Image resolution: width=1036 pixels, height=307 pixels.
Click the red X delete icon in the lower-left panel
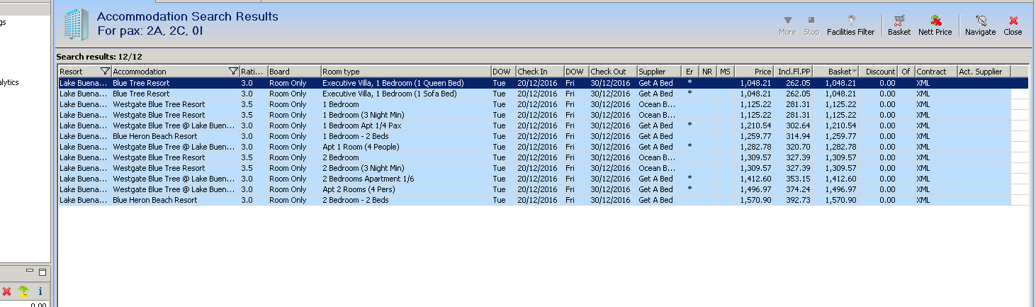[6, 291]
